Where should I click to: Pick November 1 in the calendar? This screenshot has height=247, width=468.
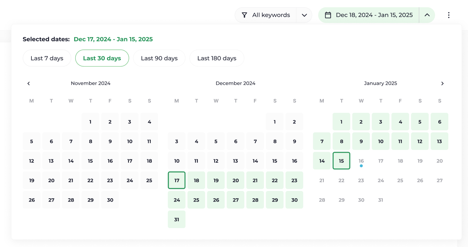tap(91, 122)
